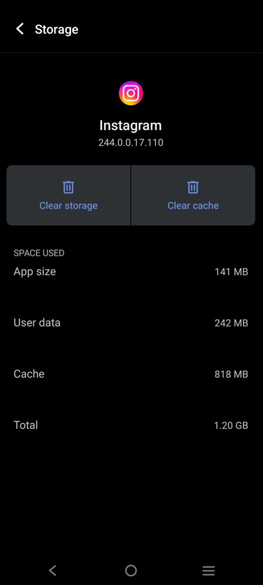Tap the 1.20 GB total value
Screen dimensions: 263x585
click(231, 426)
